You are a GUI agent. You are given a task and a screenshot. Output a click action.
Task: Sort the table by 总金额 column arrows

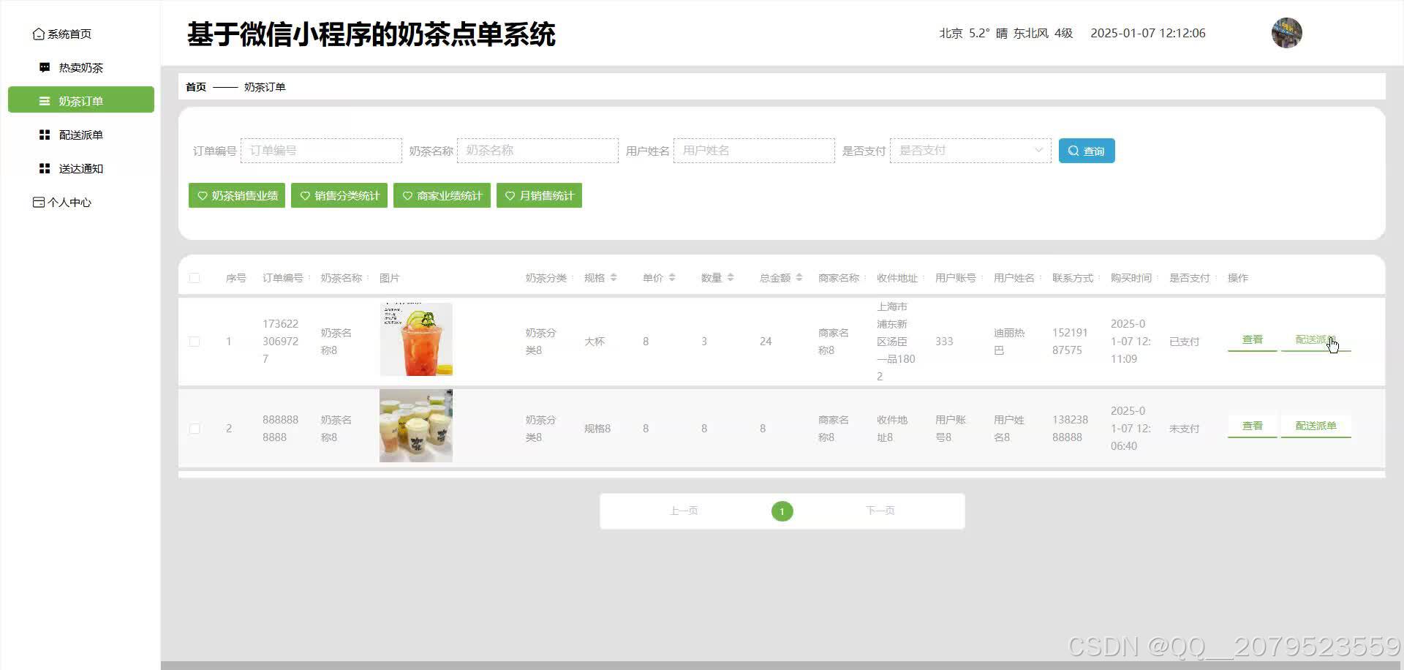[x=799, y=277]
